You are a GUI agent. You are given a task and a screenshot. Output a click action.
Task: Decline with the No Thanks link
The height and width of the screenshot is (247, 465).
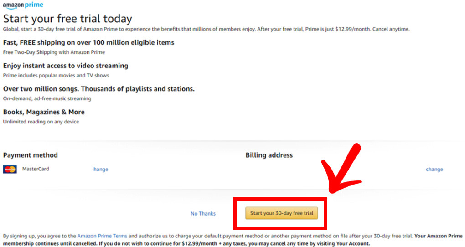tap(203, 213)
